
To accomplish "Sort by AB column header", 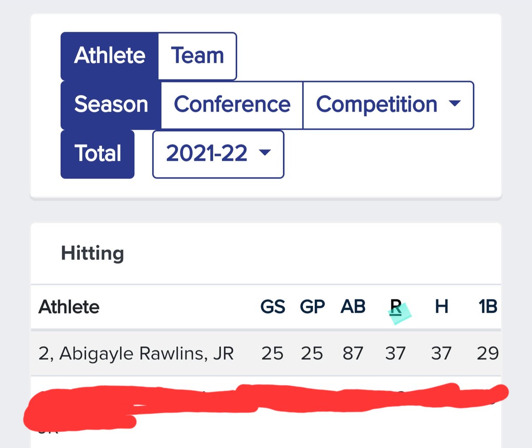I will click(x=353, y=307).
